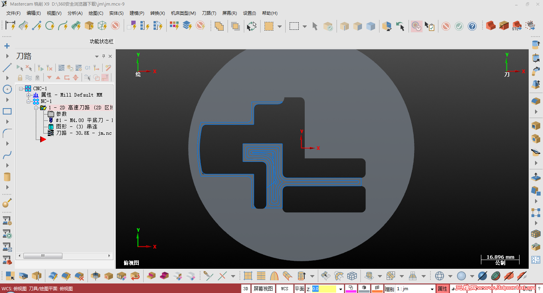Click the refresh cursor arrows icon

252,26
